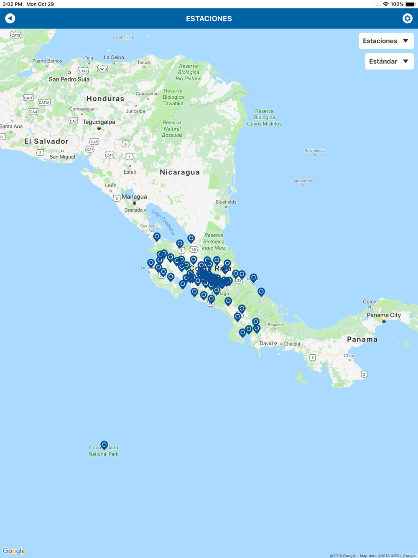Click the San Miguel label
This screenshot has width=418, height=558.
62,157
